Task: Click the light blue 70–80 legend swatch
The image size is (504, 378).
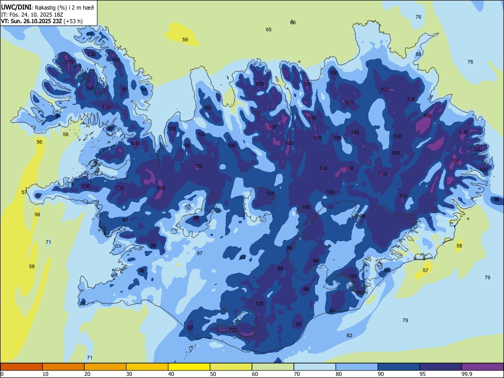Action: coord(314,367)
